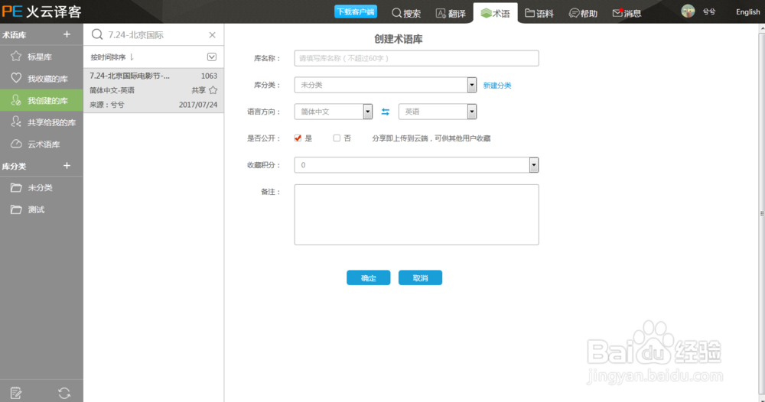
Task: Switch to the 术语 tab
Action: point(495,13)
